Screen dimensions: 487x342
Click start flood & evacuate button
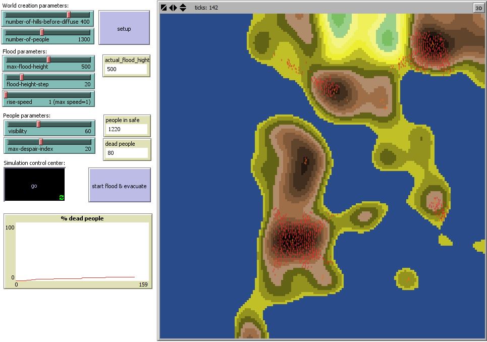pos(119,185)
